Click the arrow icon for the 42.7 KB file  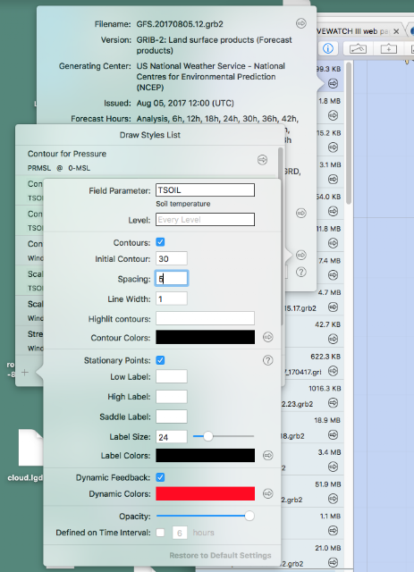(x=333, y=339)
